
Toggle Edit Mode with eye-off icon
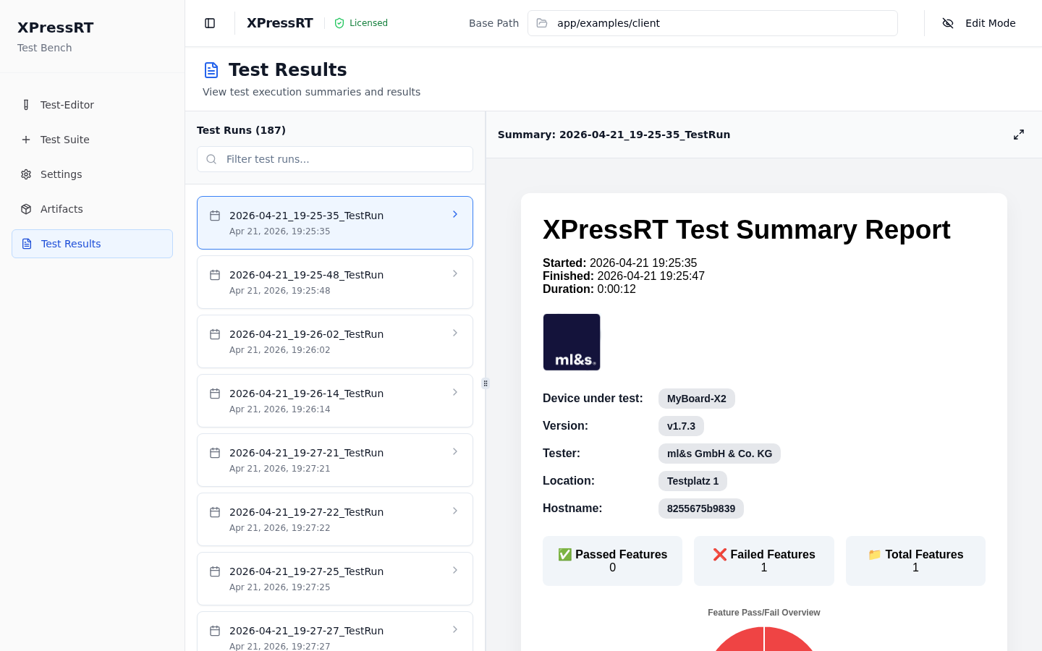[948, 23]
